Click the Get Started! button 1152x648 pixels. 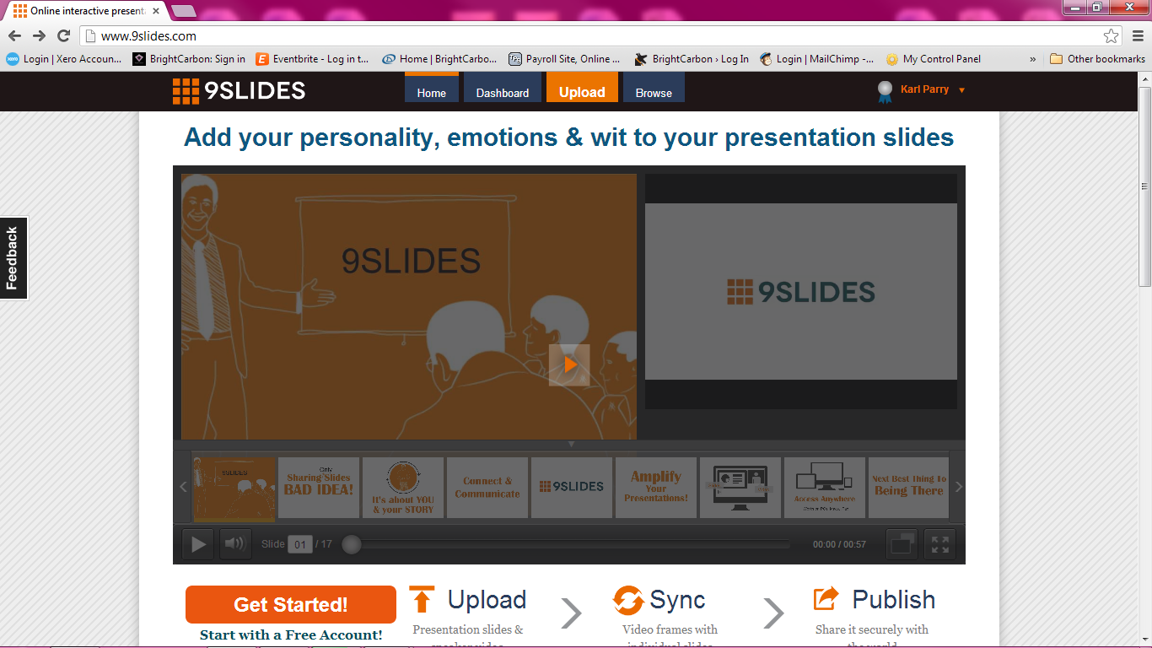tap(290, 604)
